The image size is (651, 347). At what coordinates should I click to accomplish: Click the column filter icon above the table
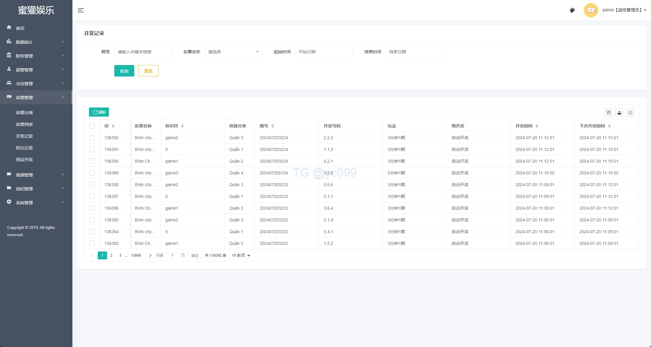(x=608, y=113)
